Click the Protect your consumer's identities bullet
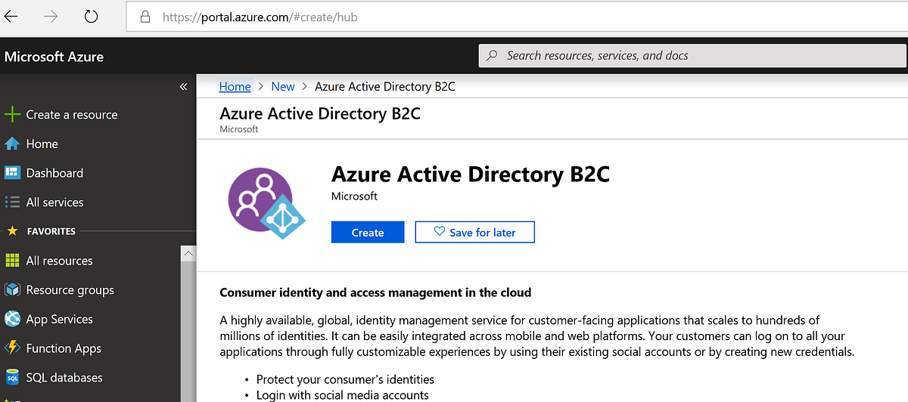This screenshot has height=402, width=908. click(345, 379)
